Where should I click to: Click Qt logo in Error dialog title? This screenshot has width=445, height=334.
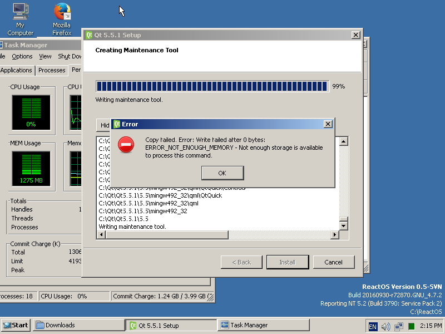(x=117, y=124)
